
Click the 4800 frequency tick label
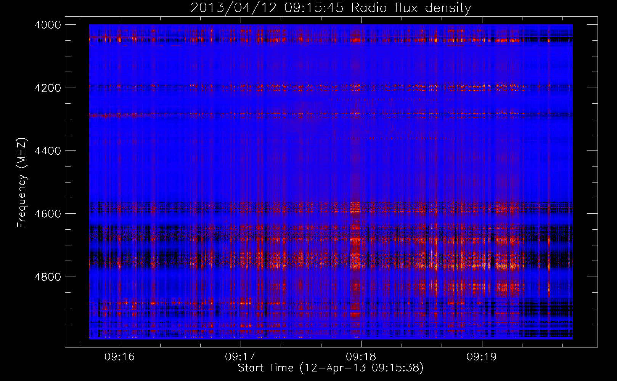coord(48,277)
